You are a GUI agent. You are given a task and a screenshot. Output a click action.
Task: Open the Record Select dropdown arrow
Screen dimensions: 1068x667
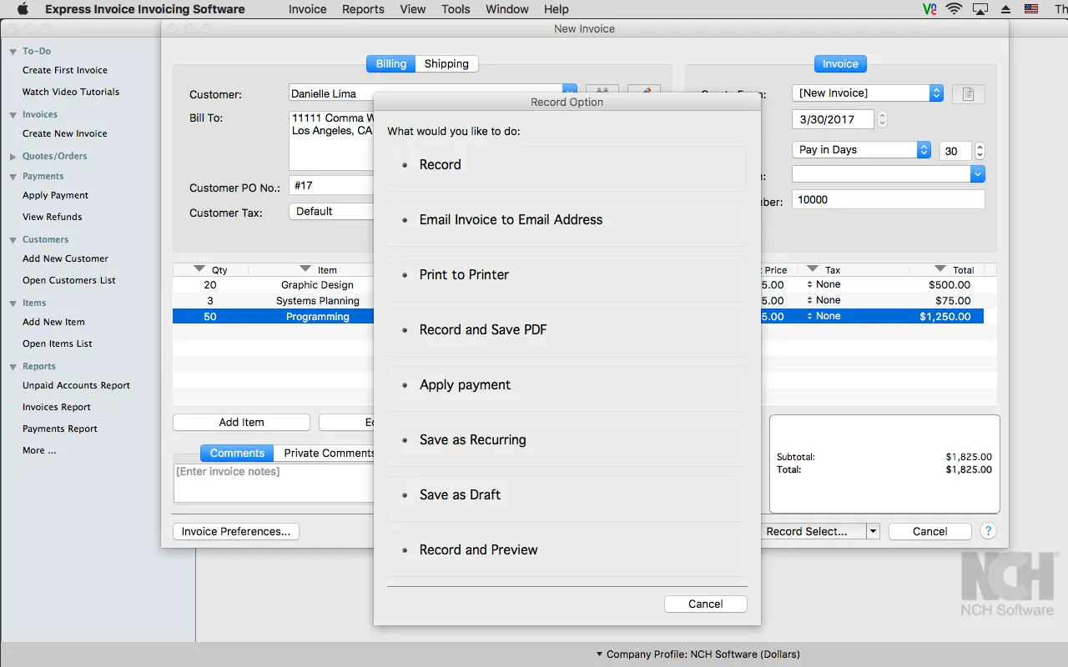click(873, 531)
